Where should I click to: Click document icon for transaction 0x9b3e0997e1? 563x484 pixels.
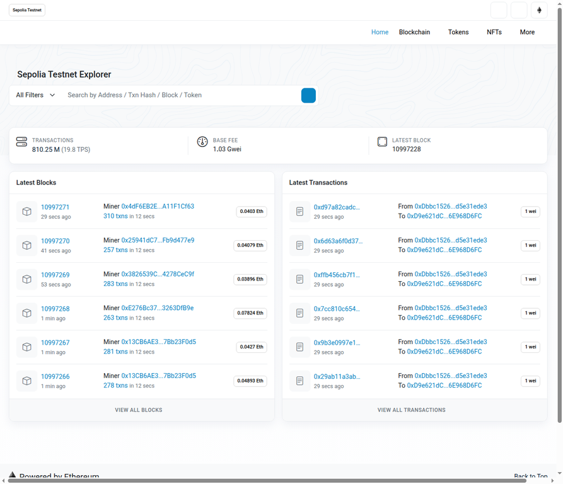300,347
